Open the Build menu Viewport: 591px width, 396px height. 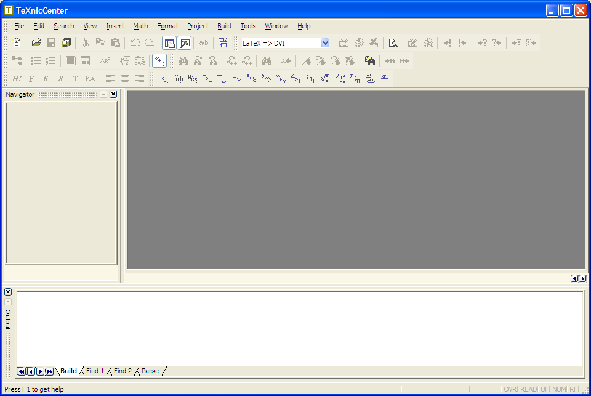(x=224, y=26)
